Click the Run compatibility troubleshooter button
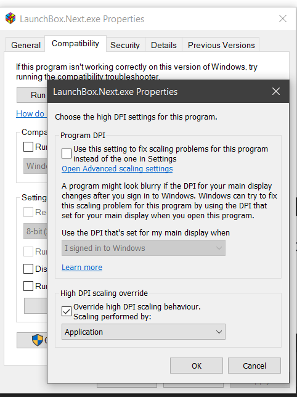The height and width of the screenshot is (397, 297). (x=32, y=95)
